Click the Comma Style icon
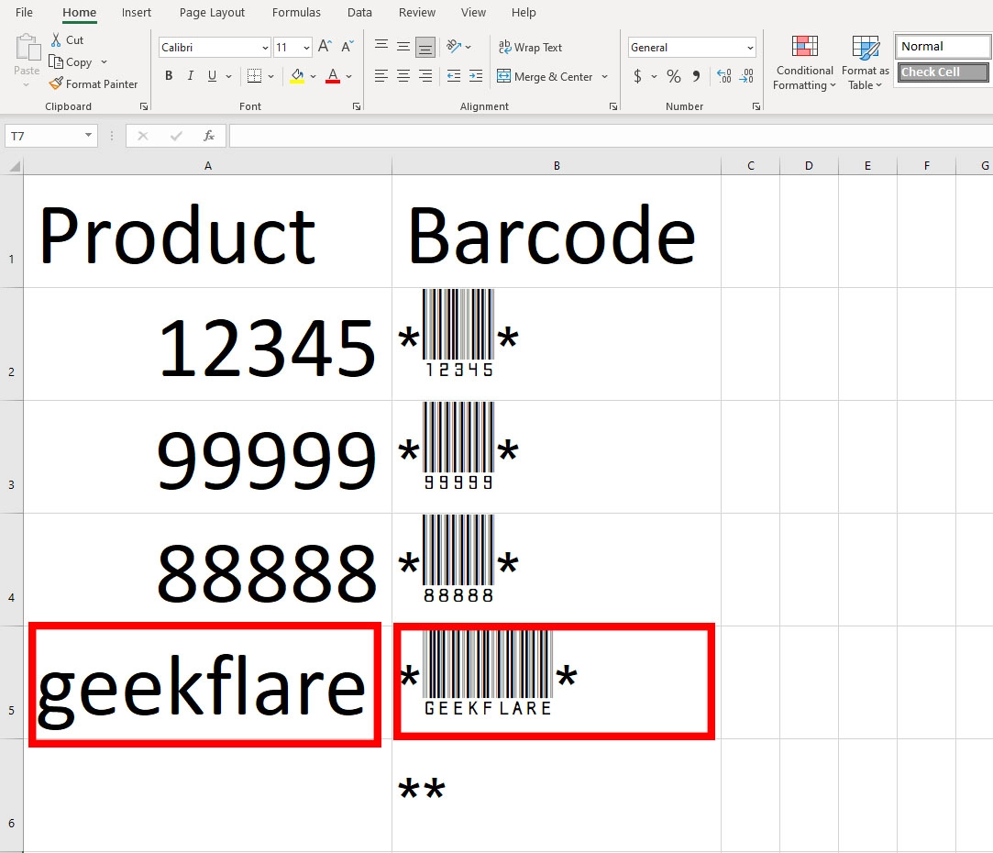Image resolution: width=993 pixels, height=853 pixels. [694, 77]
